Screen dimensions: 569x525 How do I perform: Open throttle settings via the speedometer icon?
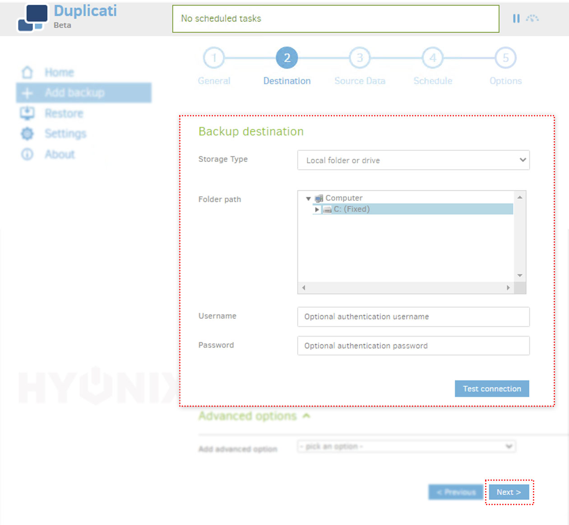tap(532, 18)
